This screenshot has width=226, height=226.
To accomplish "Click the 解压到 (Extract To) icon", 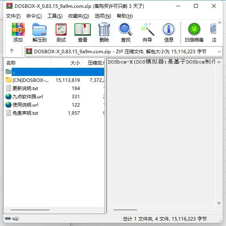I will pyautogui.click(x=40, y=32).
